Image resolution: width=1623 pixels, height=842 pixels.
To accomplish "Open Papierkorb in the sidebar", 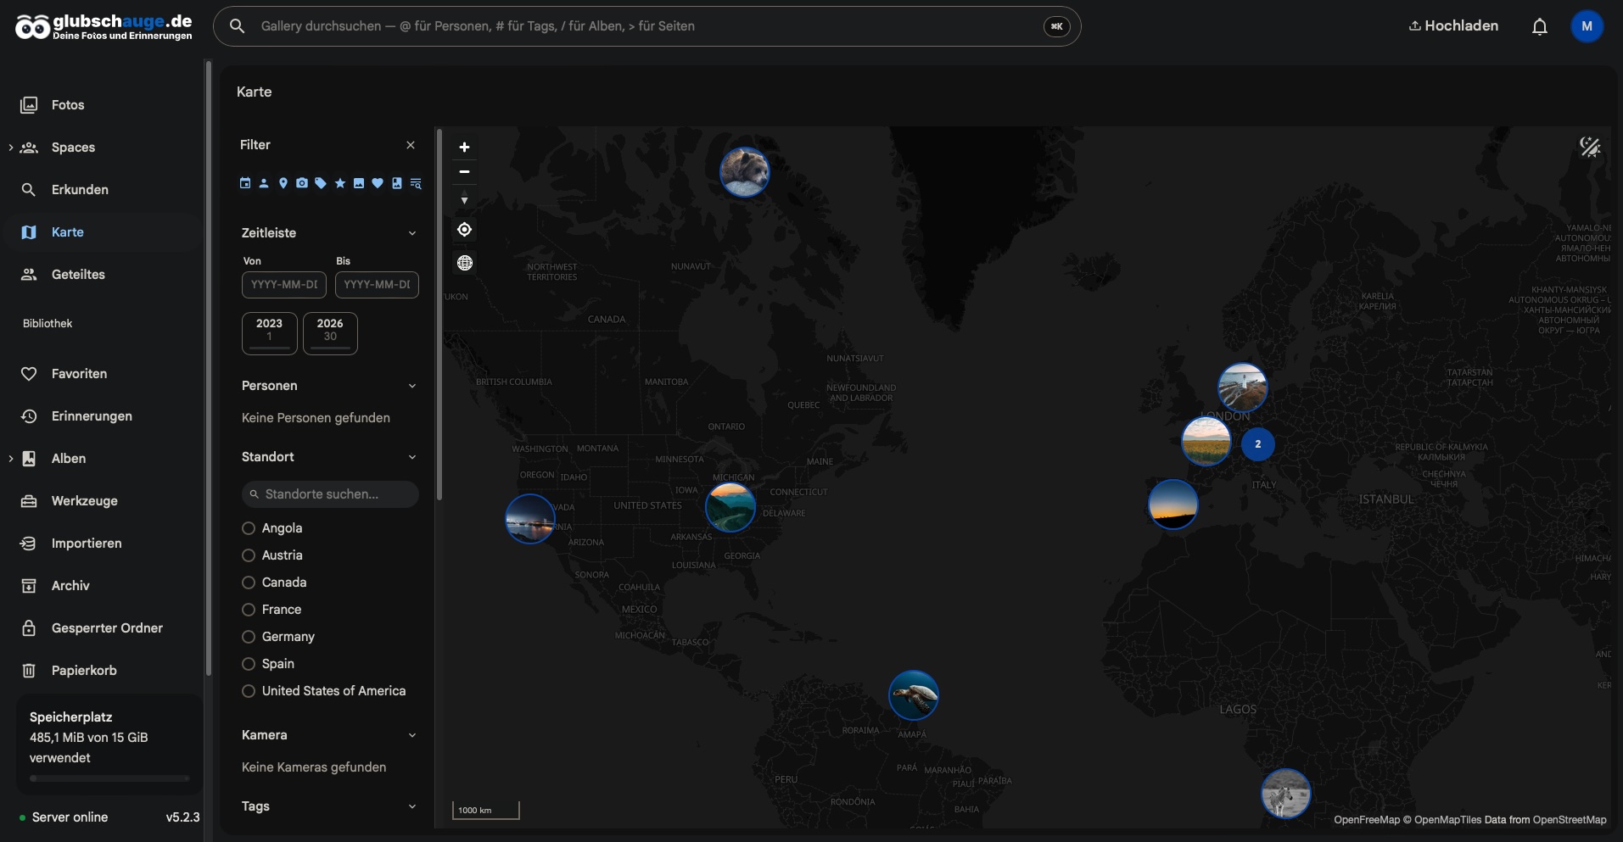I will 103,671.
